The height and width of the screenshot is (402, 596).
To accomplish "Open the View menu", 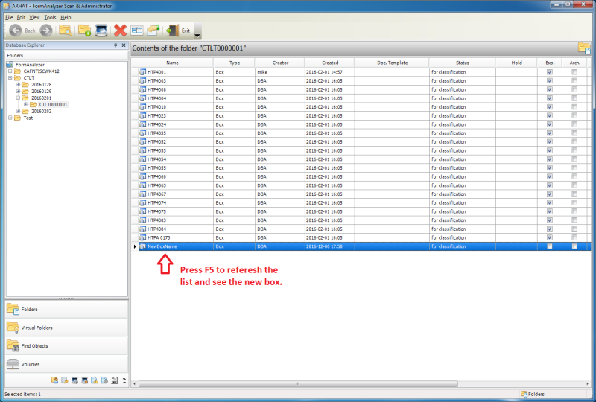I will click(x=34, y=17).
